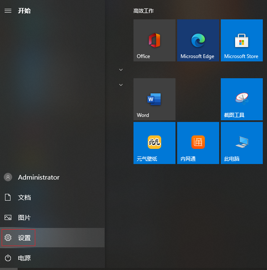The image size is (267, 270).
Task: Open 文档 documents folder
Action: pyautogui.click(x=24, y=198)
